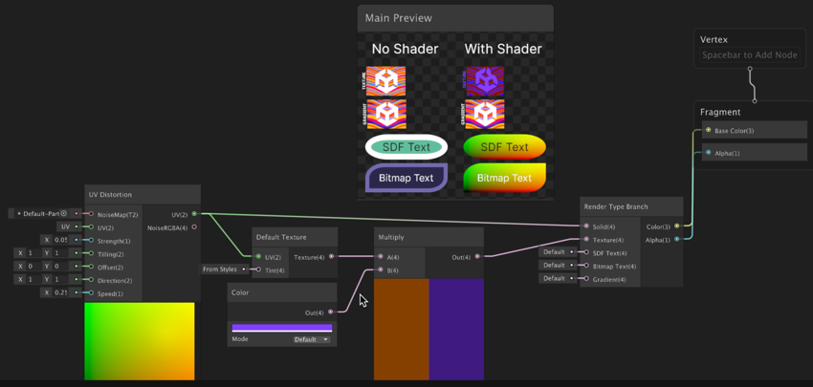This screenshot has width=813, height=387.
Task: Select the Color(3) output port on Render Type Branch
Action: (x=676, y=226)
